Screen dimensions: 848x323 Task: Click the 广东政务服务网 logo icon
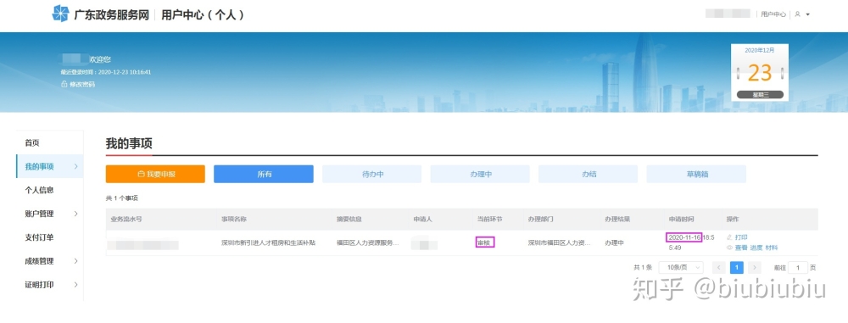[x=60, y=14]
